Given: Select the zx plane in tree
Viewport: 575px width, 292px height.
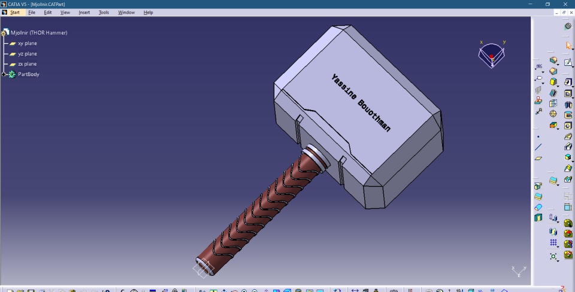Looking at the screenshot, I should [28, 64].
